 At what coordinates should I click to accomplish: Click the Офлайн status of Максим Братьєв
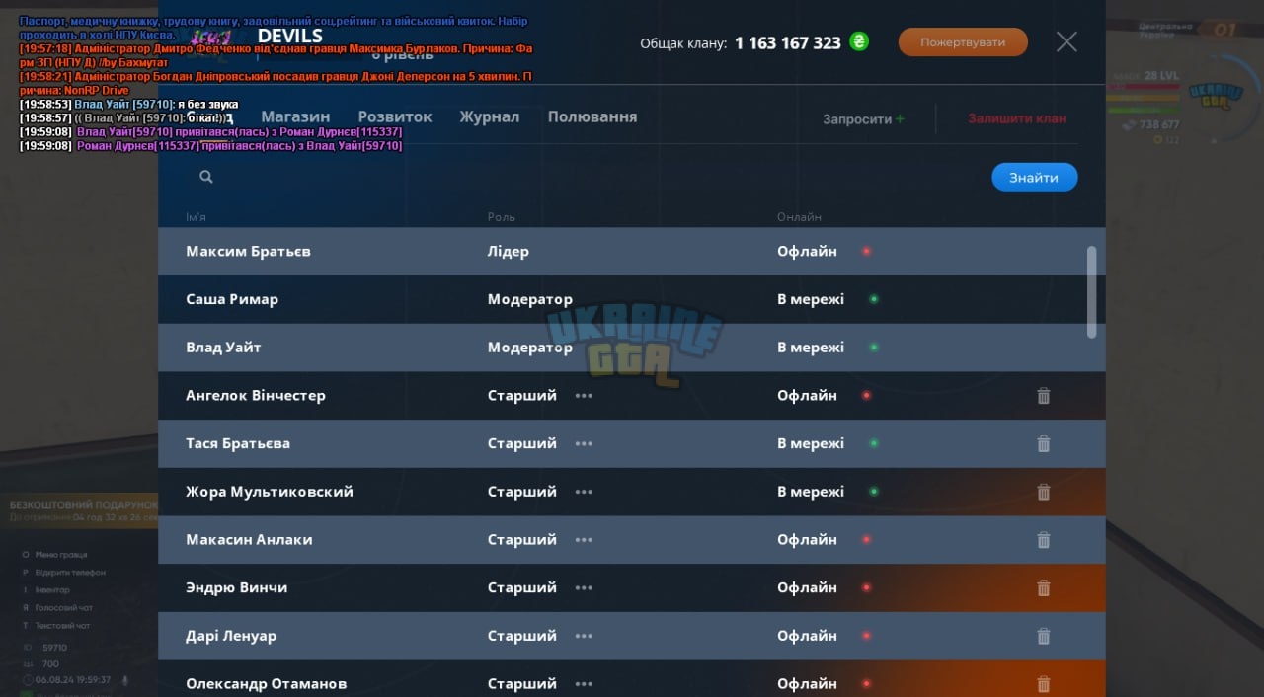click(807, 252)
